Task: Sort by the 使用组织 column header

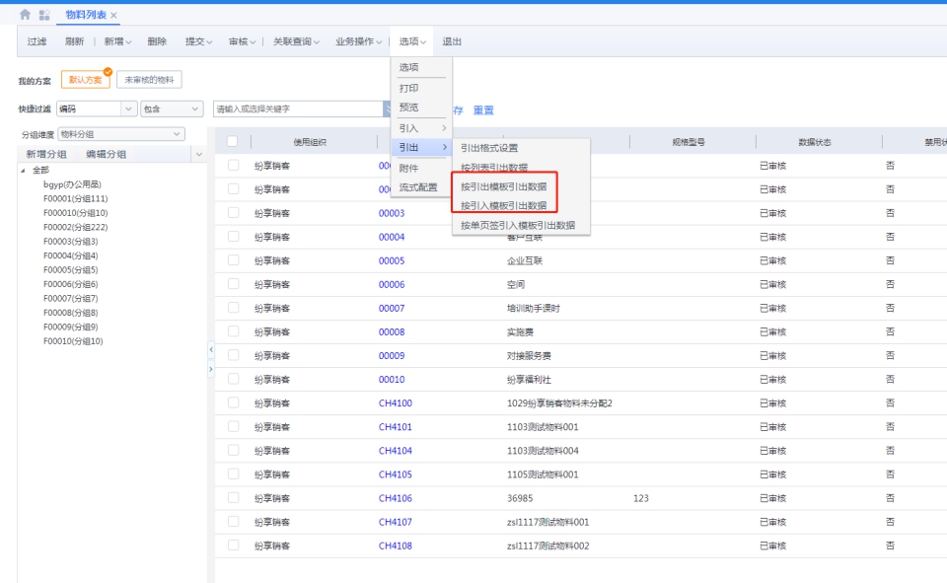Action: click(x=310, y=142)
